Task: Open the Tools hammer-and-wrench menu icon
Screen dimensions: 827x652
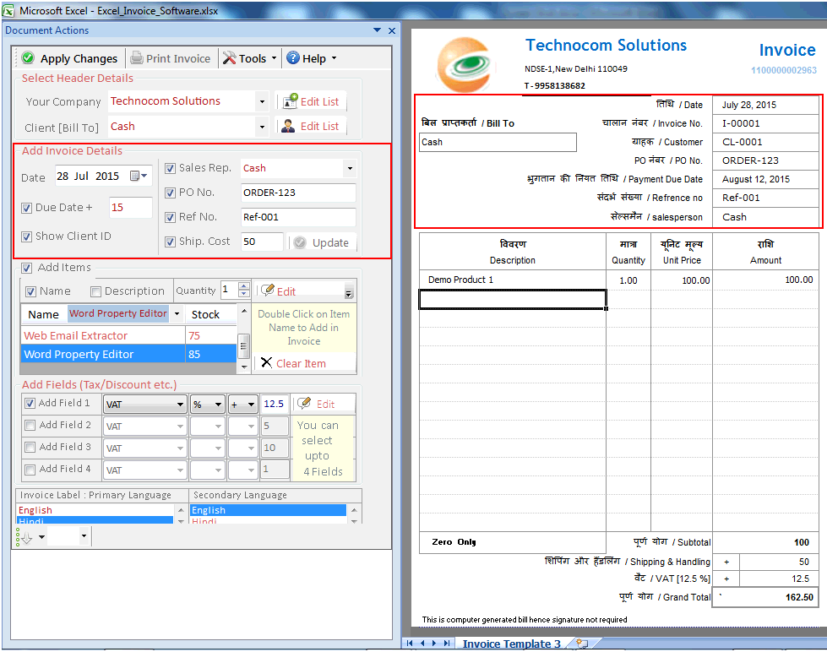Action: [230, 58]
